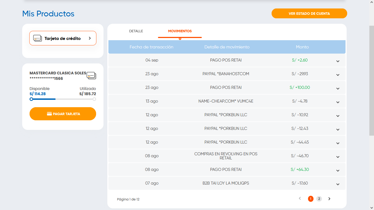
Task: Expand the S/ +64.30 payment row
Action: (338, 171)
